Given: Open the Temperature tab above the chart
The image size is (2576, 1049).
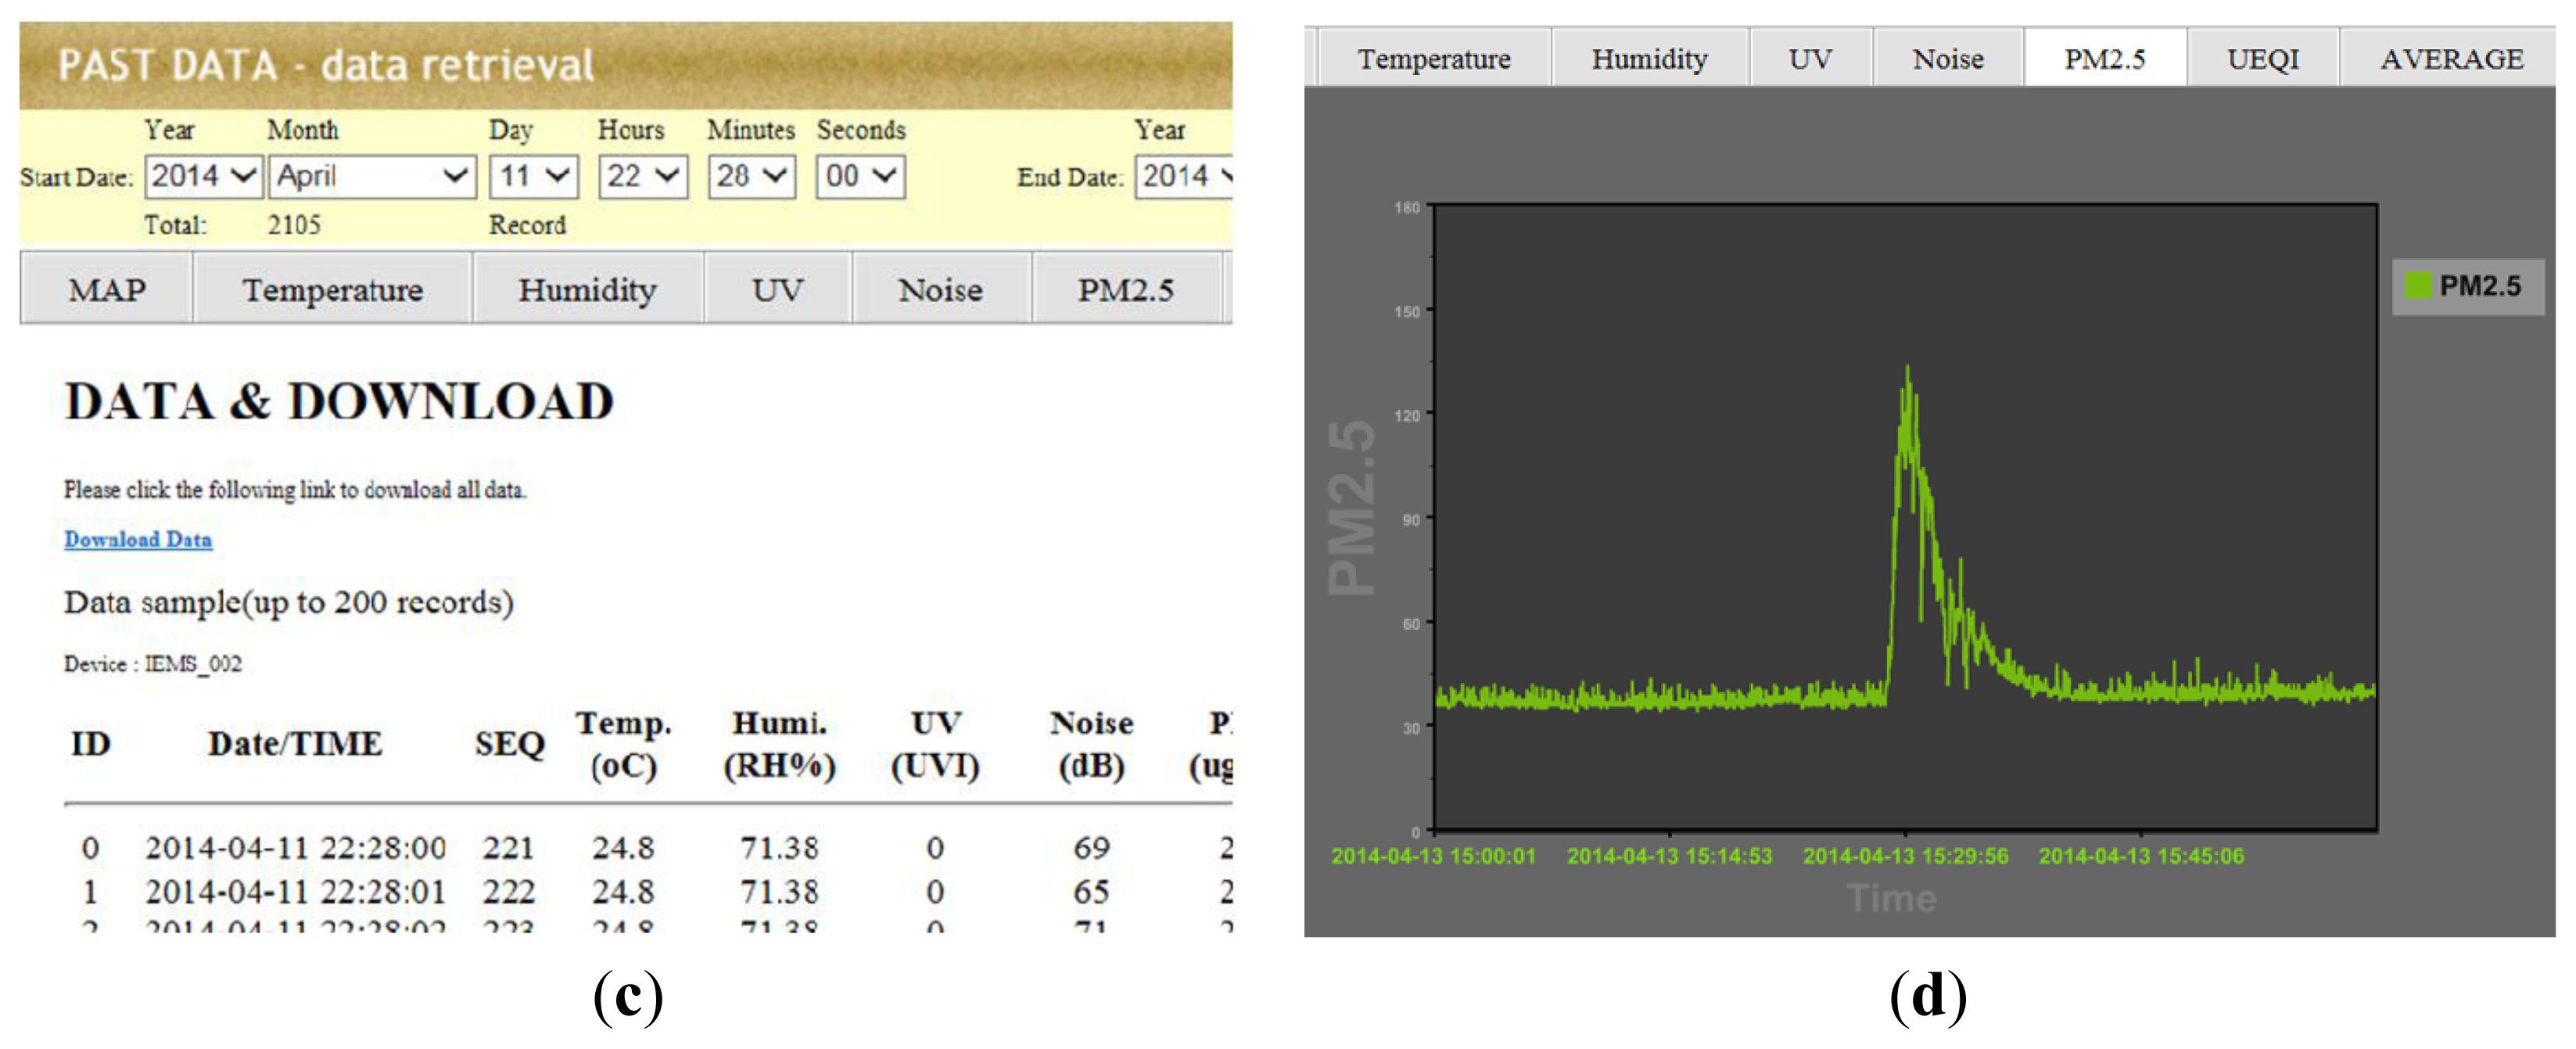Looking at the screenshot, I should 1434,59.
